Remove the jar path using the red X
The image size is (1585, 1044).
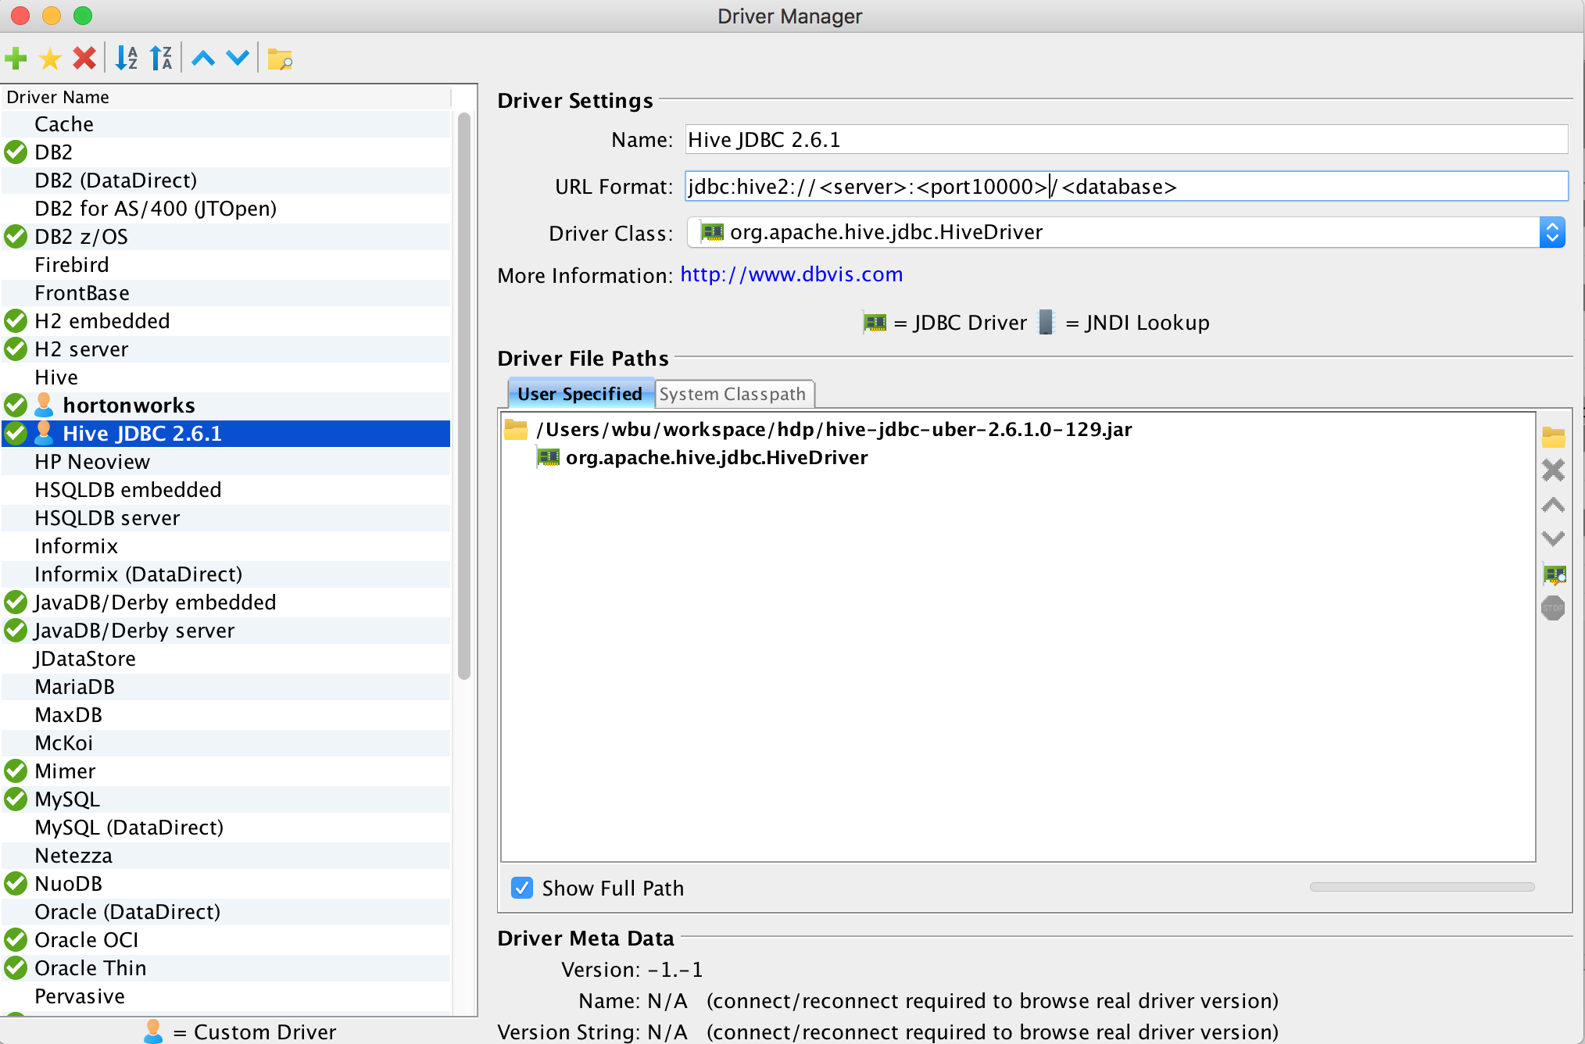click(x=1554, y=470)
